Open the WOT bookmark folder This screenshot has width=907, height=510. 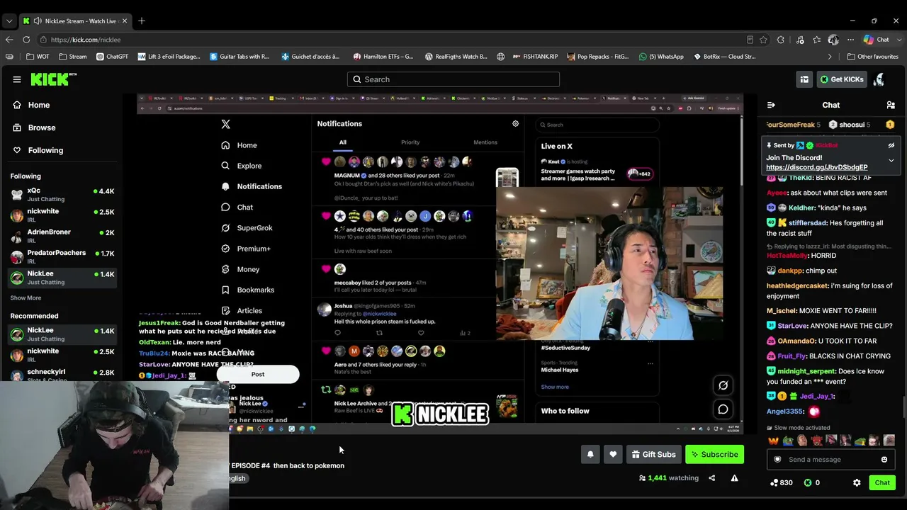pyautogui.click(x=38, y=57)
